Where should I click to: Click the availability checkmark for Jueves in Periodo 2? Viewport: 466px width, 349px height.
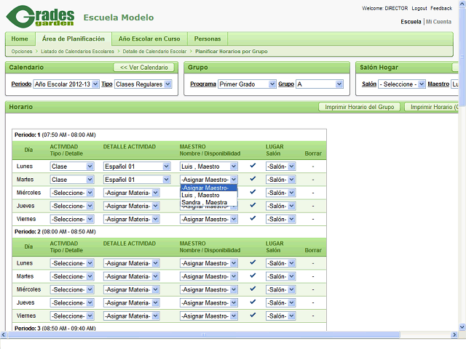pyautogui.click(x=253, y=302)
